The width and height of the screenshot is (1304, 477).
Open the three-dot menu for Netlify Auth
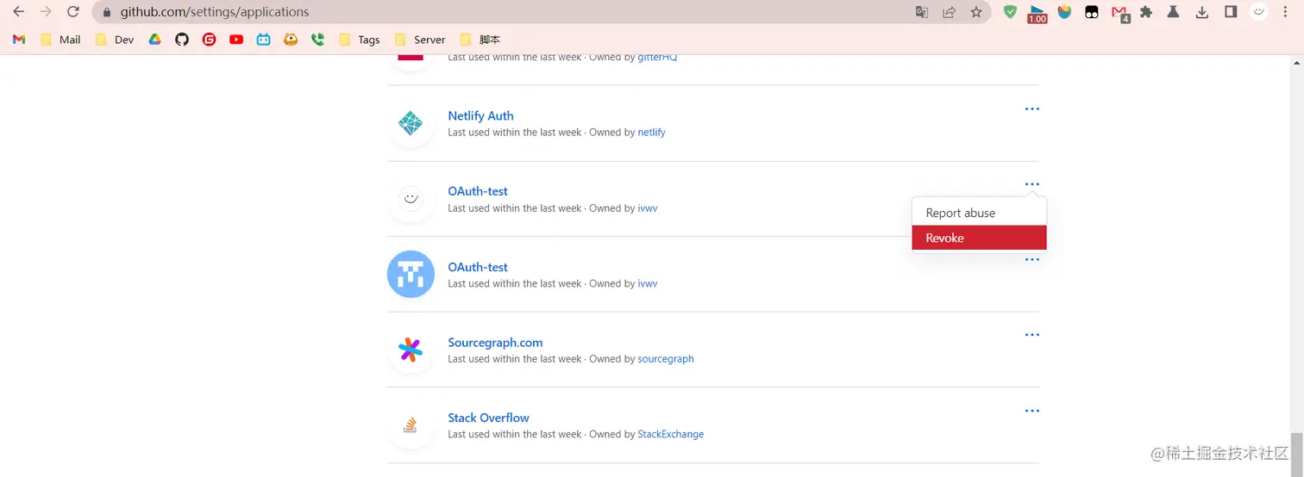[1031, 109]
